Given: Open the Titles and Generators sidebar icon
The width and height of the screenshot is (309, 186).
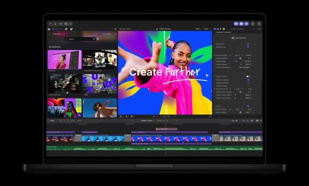Looking at the screenshot, I should (71, 29).
